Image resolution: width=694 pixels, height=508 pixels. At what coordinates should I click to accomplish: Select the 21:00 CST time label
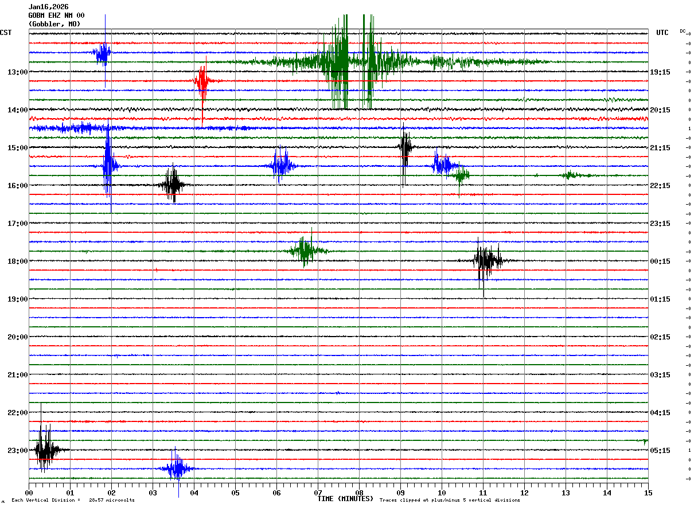click(x=17, y=375)
